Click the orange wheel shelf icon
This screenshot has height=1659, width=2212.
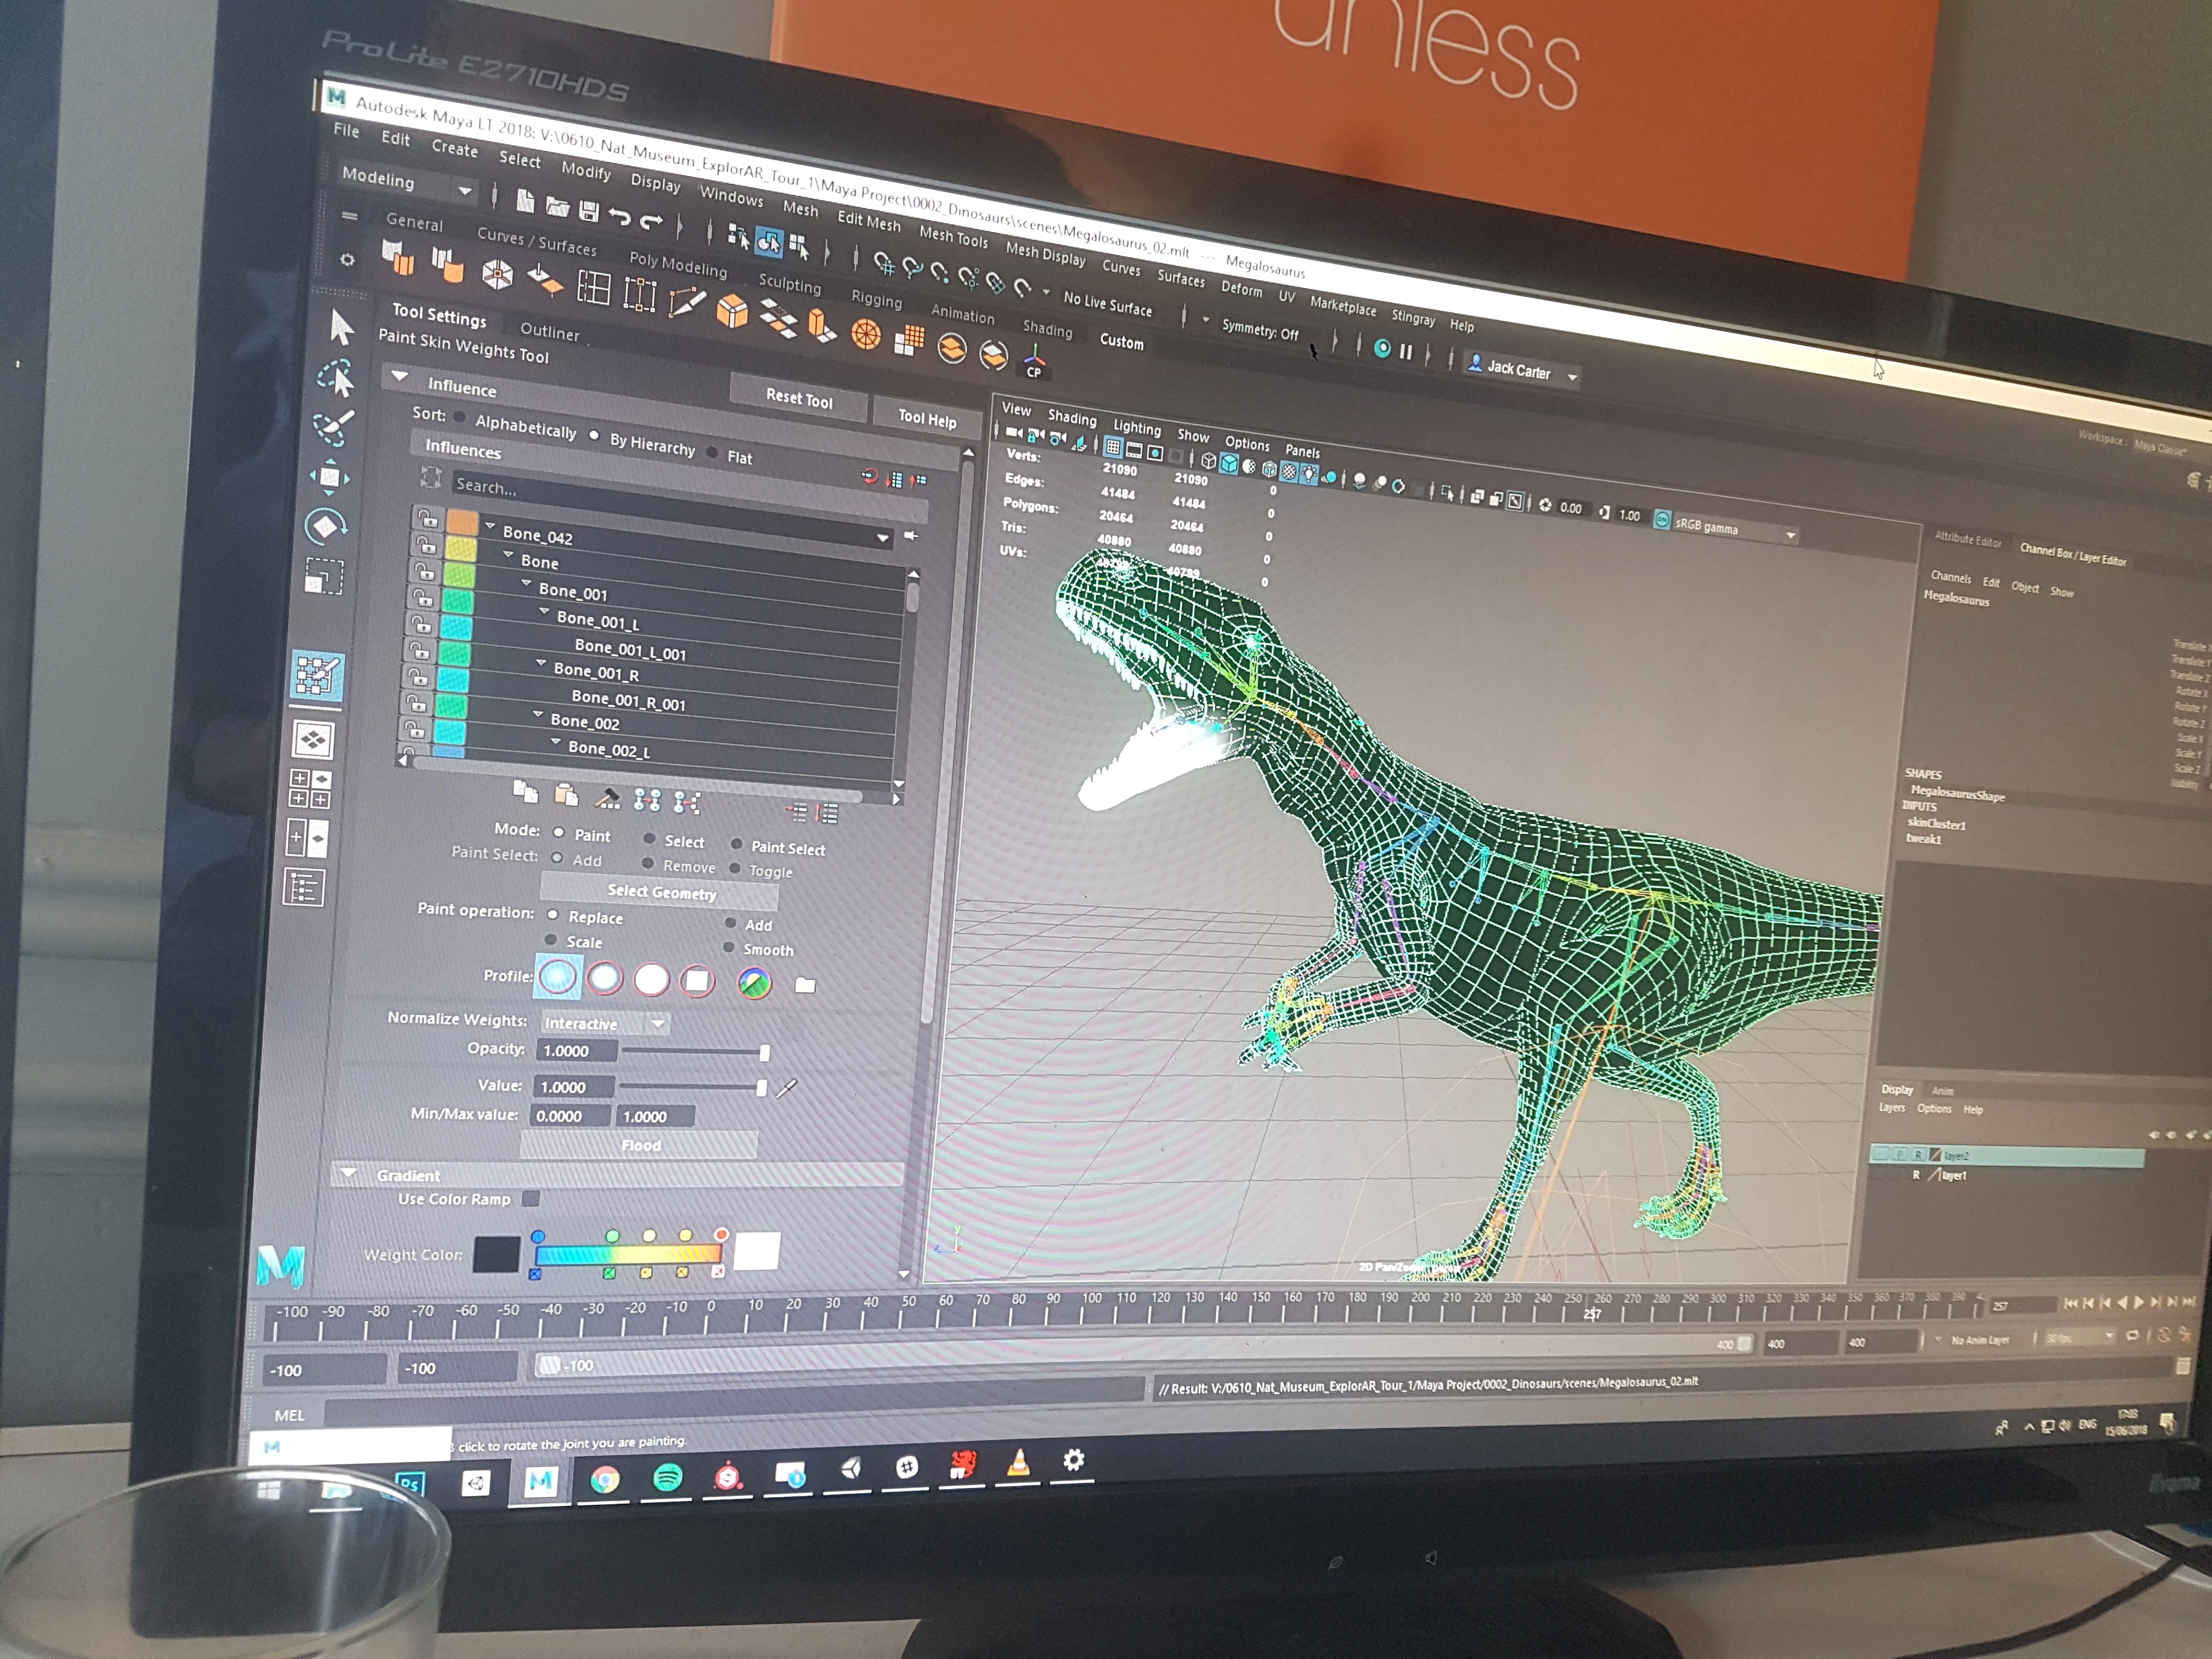click(x=866, y=335)
